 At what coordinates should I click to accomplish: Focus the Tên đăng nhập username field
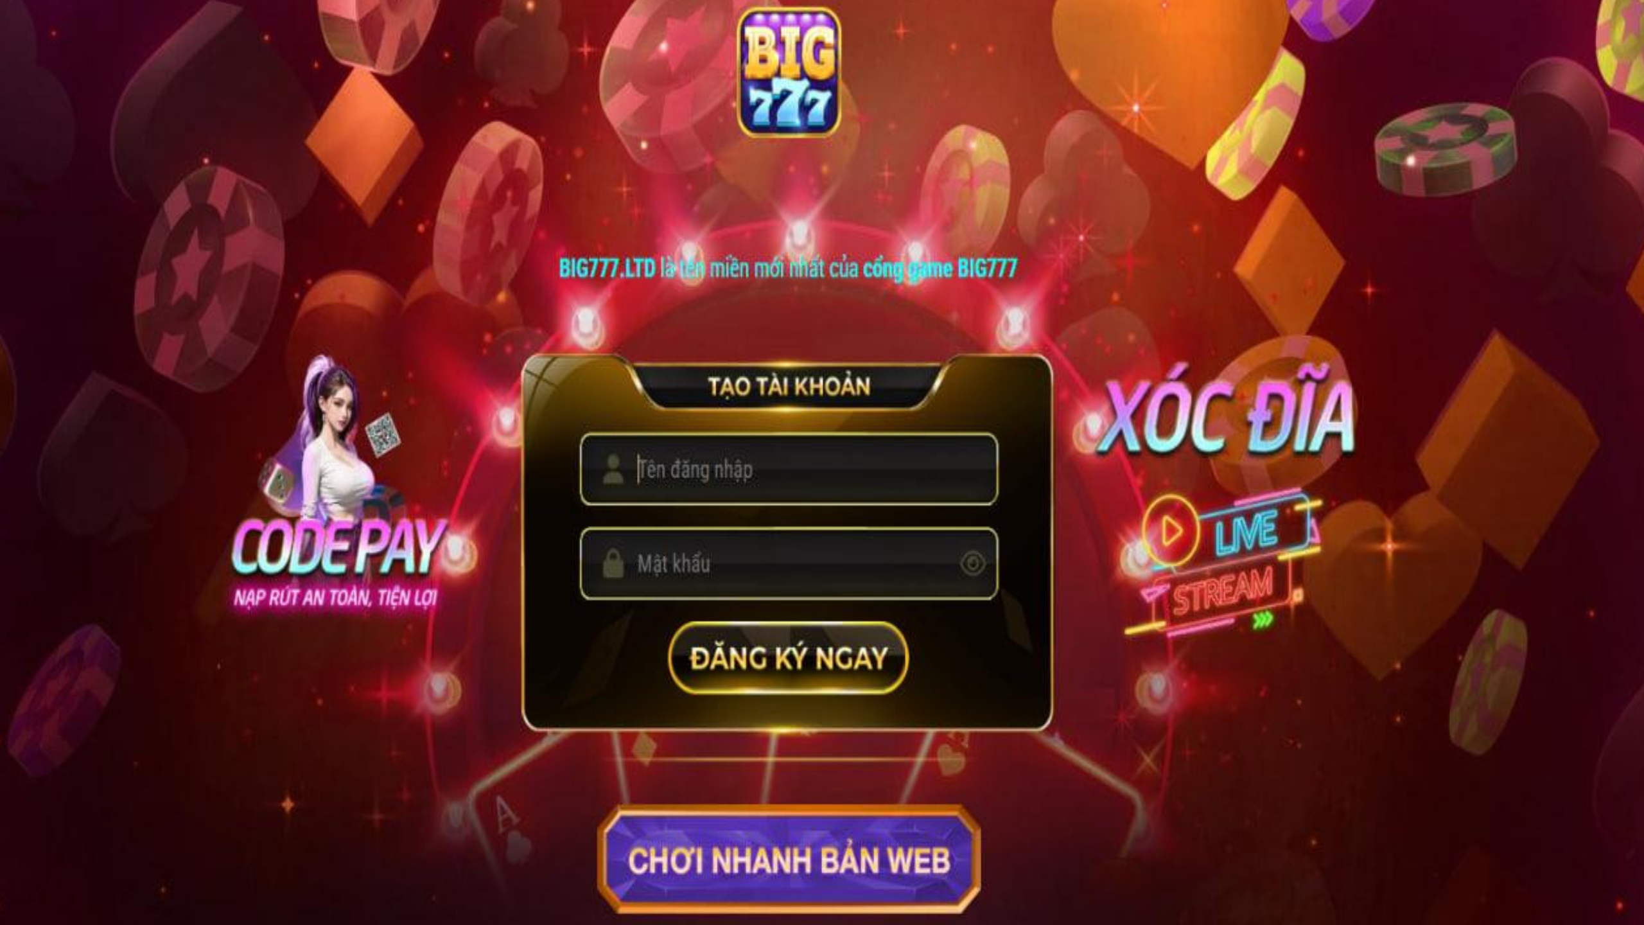pos(789,470)
